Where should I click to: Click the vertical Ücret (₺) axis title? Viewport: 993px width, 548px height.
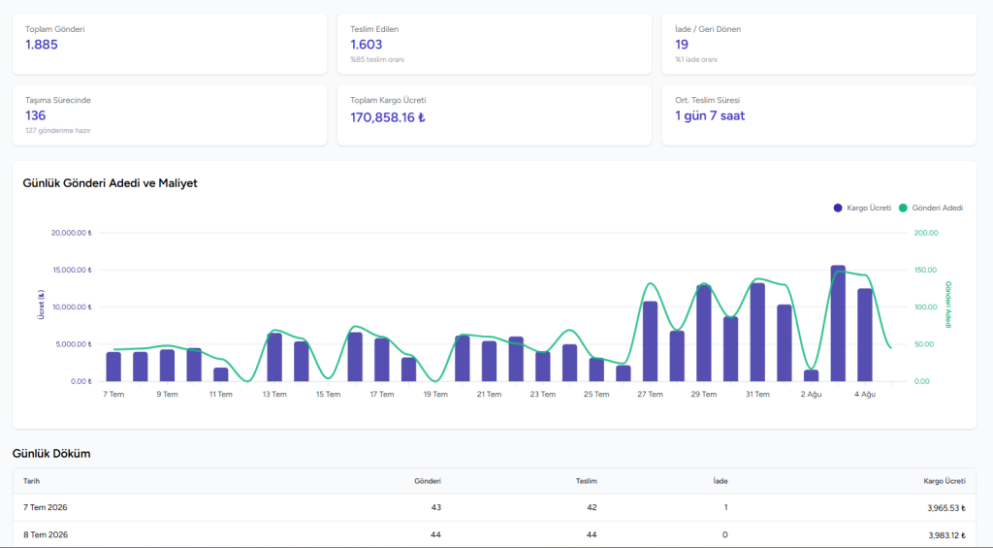[41, 305]
